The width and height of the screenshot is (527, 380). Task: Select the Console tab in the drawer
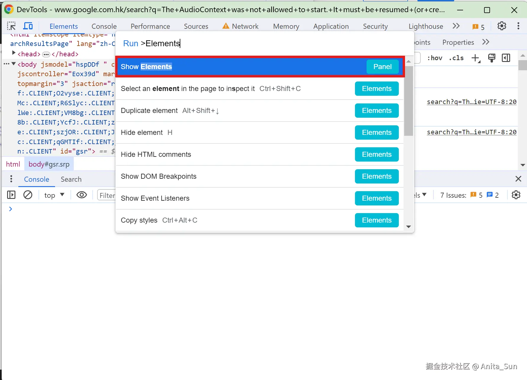(x=37, y=179)
